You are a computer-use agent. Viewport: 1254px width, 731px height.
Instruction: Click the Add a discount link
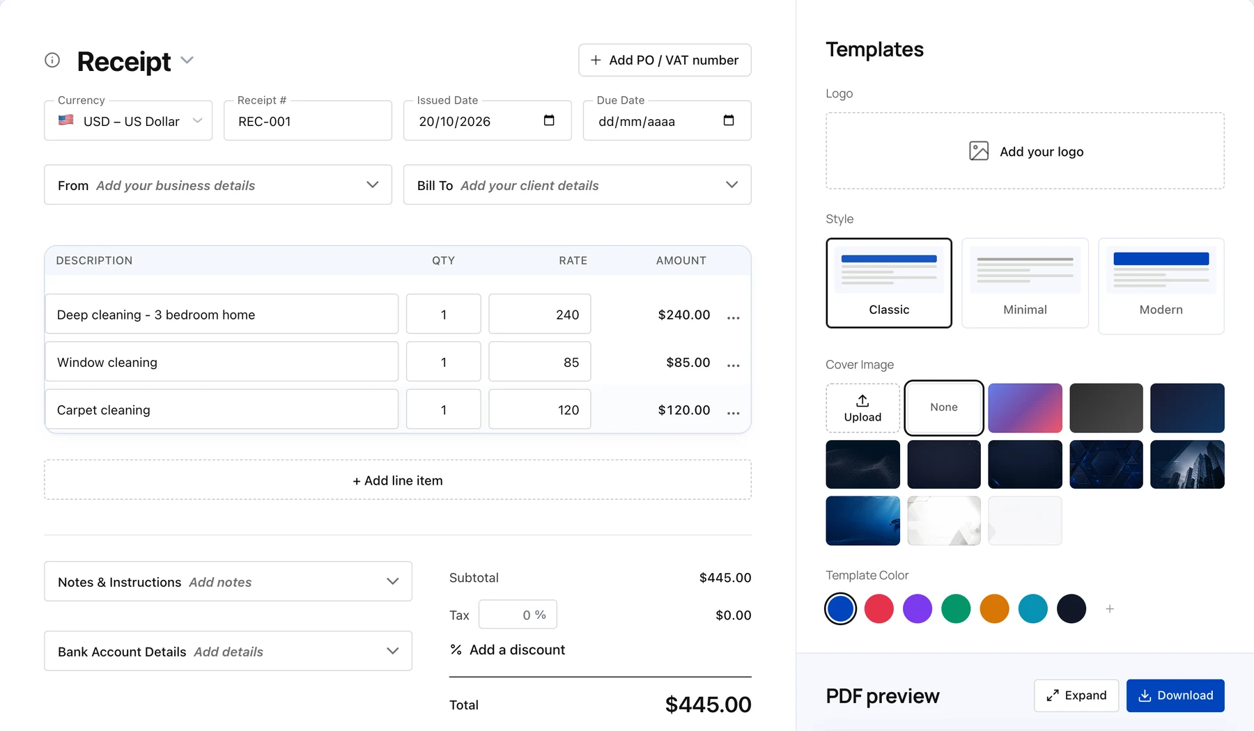pyautogui.click(x=508, y=650)
